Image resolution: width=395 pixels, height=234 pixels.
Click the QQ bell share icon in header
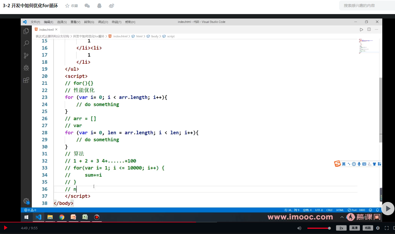(x=99, y=6)
